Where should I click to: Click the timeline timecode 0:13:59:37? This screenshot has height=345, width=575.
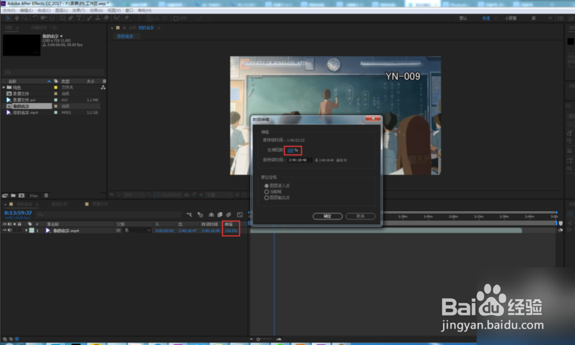click(x=18, y=213)
